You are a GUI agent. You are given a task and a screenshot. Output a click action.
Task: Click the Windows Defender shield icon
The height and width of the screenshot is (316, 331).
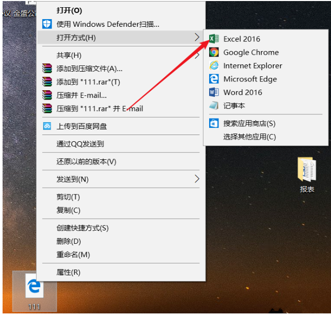point(47,24)
